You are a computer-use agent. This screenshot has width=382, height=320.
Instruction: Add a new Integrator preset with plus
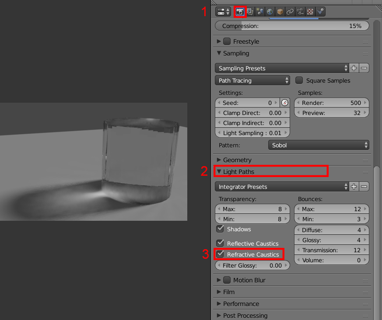pos(354,187)
